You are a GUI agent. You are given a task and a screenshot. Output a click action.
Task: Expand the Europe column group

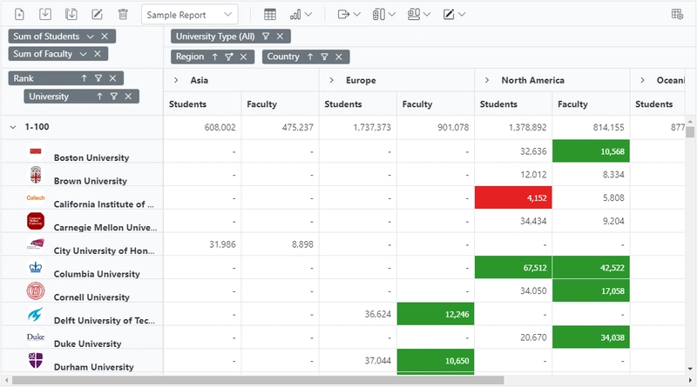332,80
